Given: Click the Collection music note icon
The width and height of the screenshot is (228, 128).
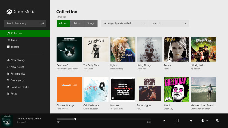Looking at the screenshot, I should tap(8, 33).
